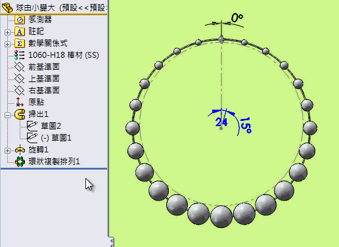Click the material icon for 1060-H18
This screenshot has width=339, height=247.
(x=19, y=55)
